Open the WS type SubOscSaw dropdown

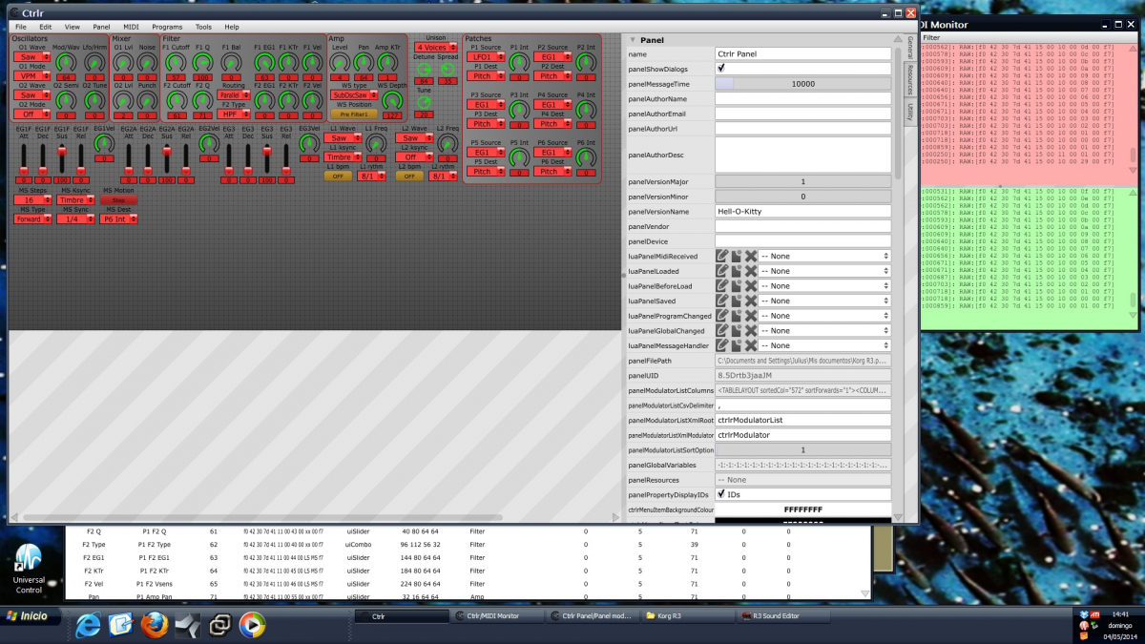coord(353,95)
